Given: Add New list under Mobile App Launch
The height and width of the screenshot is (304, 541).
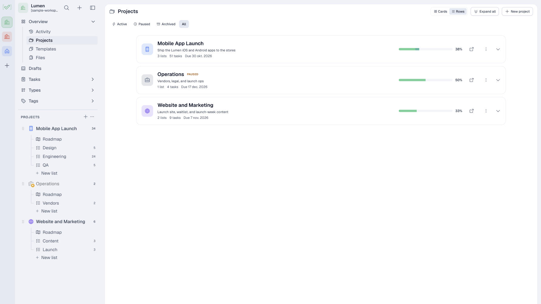Looking at the screenshot, I should click(x=47, y=173).
